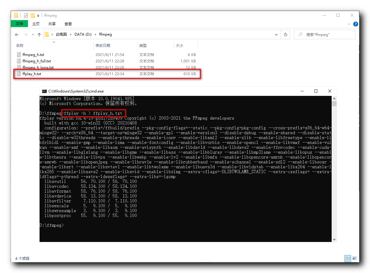Click date 2021/6/11 22:28 cell
370x273 pixels.
pos(110,61)
